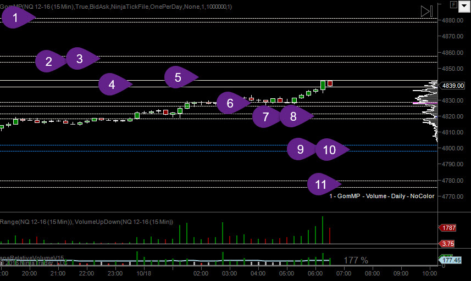Click the 4770.00 price axis label
This screenshot has height=281, width=471.
point(452,196)
